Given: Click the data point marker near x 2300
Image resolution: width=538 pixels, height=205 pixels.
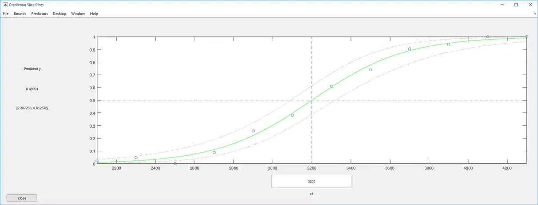Looking at the screenshot, I should pos(136,157).
